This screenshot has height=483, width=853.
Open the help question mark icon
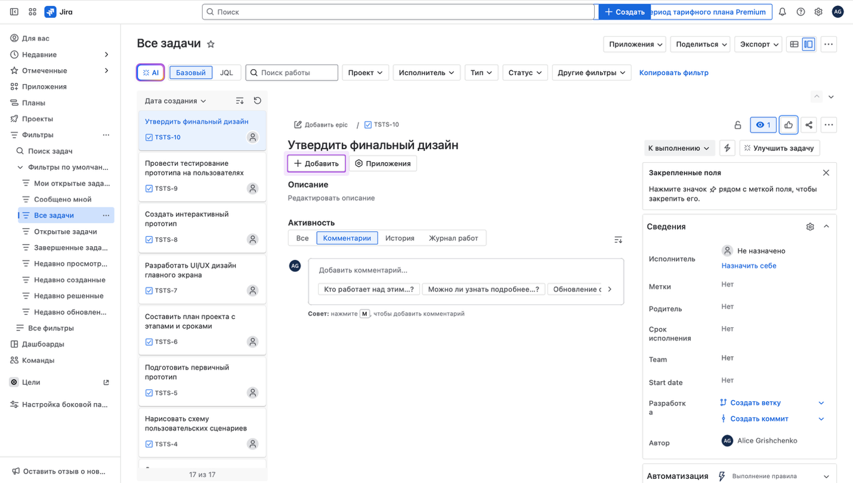[x=801, y=12]
